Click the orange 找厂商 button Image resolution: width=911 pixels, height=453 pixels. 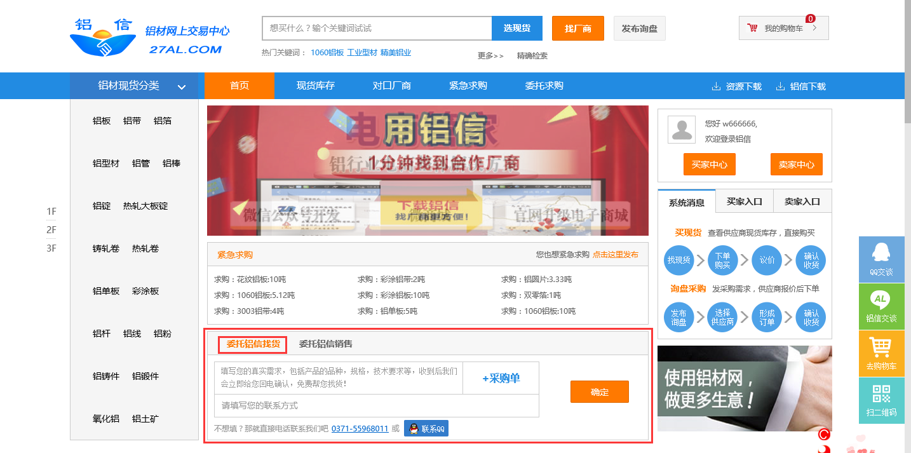[578, 29]
